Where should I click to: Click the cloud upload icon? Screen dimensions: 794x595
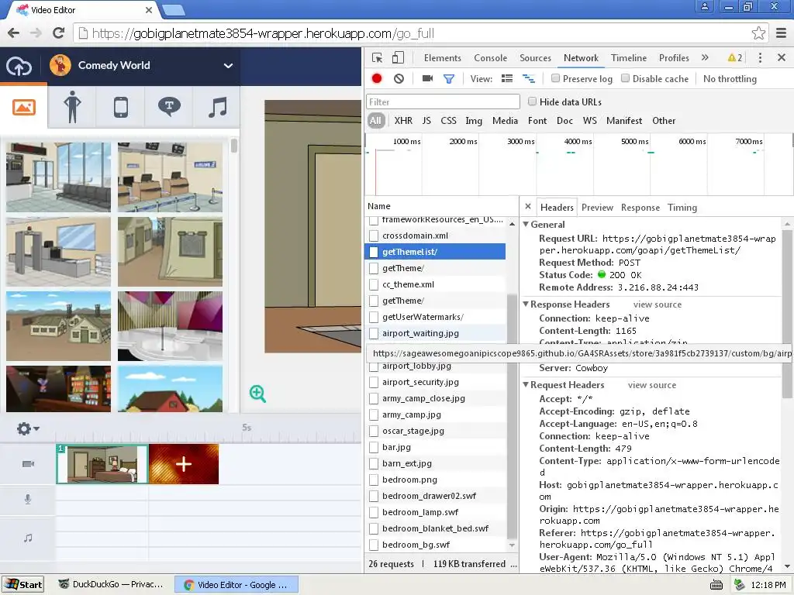coord(19,66)
